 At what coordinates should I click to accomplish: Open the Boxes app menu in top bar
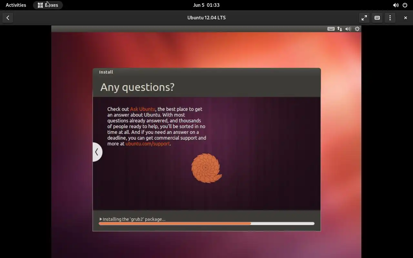[x=48, y=5]
